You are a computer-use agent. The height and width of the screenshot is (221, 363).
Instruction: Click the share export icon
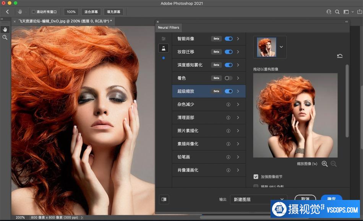(360, 11)
